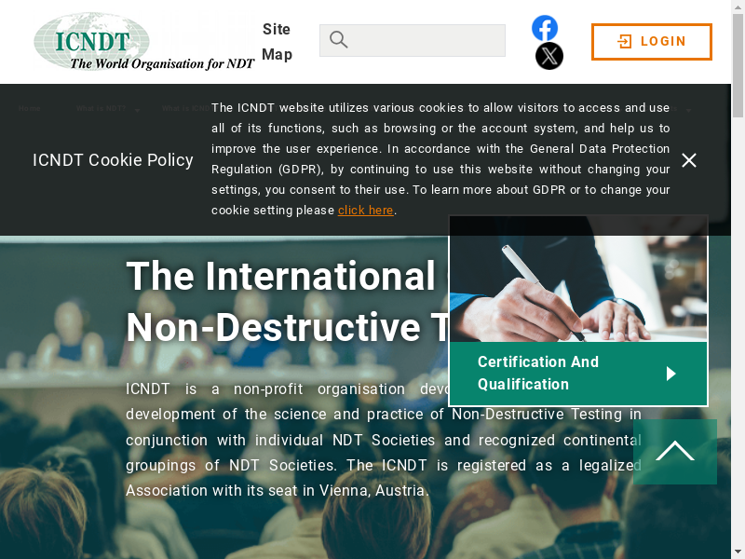Click the scrollbar up arrow
Screen dimensions: 745x559
738,7
